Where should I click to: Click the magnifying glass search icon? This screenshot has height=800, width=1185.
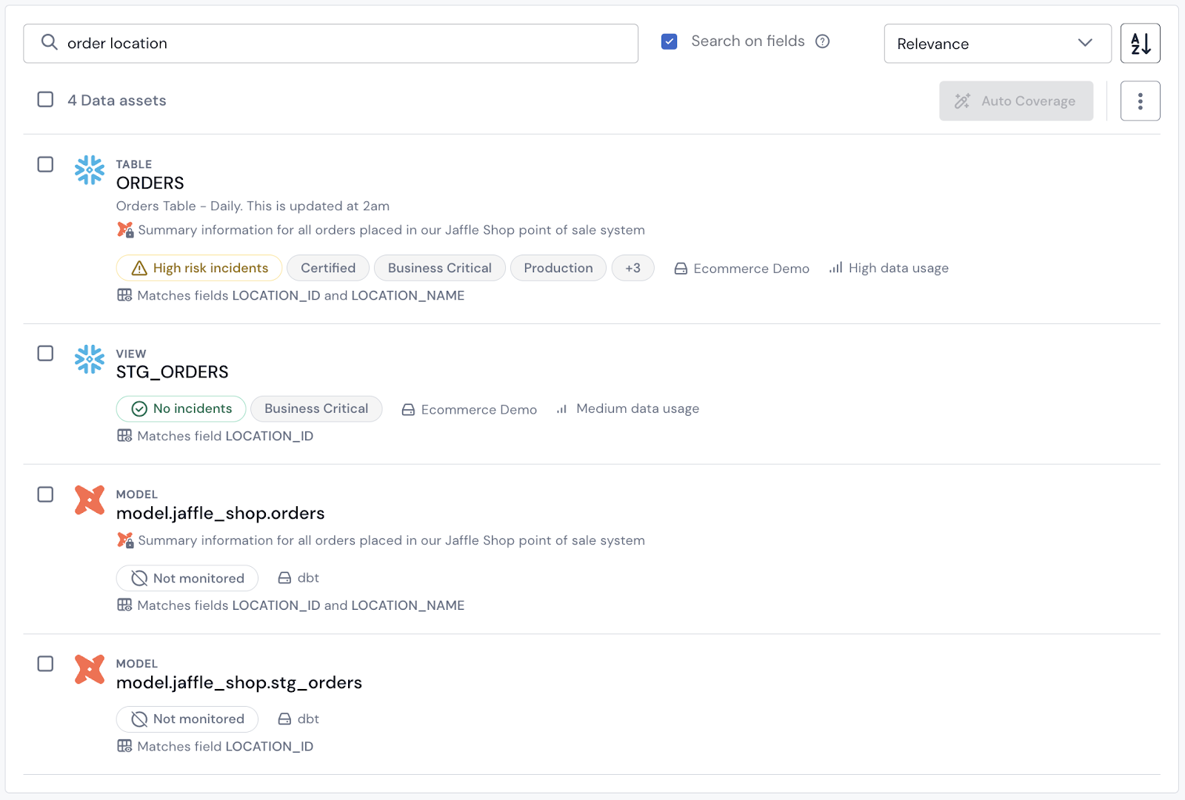point(49,42)
